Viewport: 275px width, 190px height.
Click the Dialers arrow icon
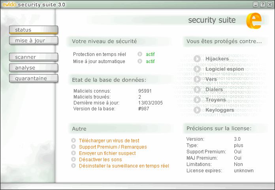pyautogui.click(x=197, y=89)
